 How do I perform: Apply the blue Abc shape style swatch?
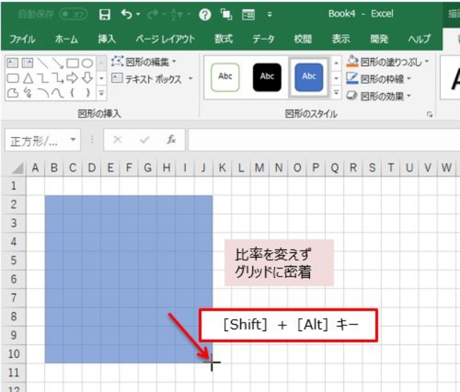(309, 76)
